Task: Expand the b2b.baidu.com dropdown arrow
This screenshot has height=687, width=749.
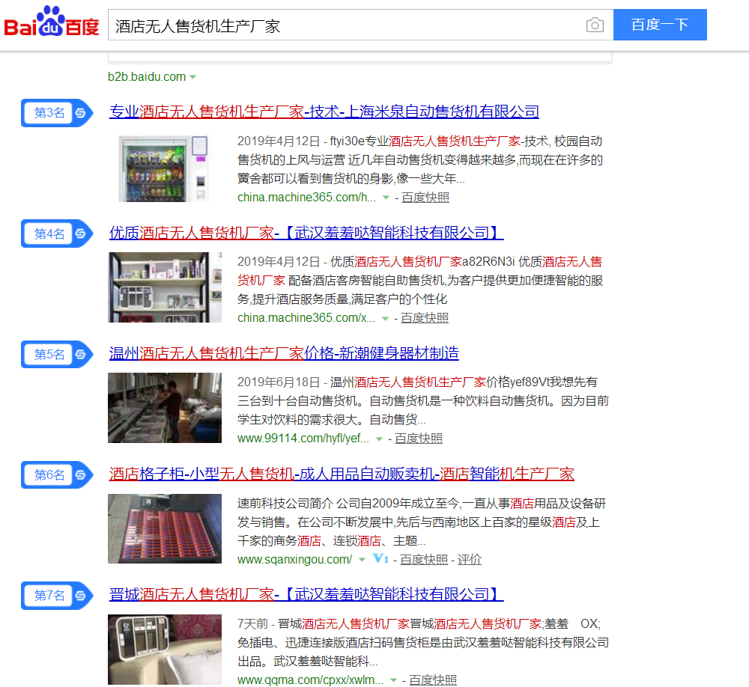Action: click(193, 77)
